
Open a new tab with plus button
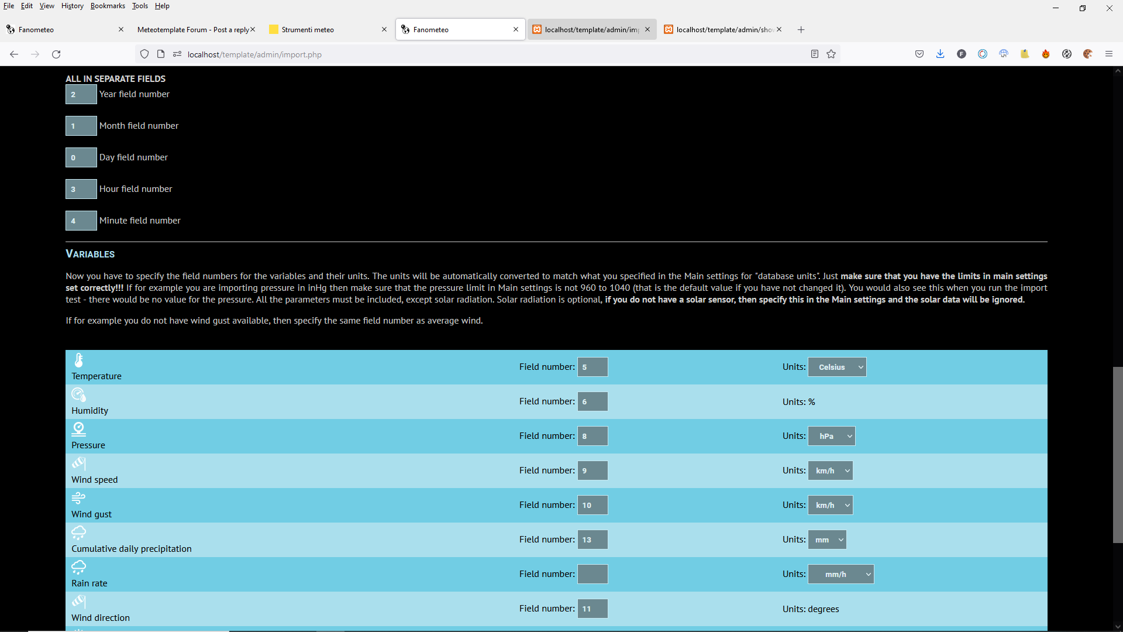tap(801, 29)
